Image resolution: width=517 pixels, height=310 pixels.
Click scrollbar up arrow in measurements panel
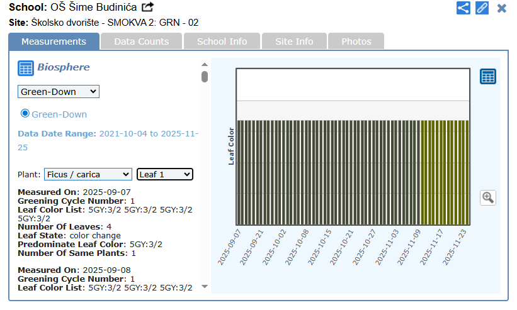(x=204, y=64)
